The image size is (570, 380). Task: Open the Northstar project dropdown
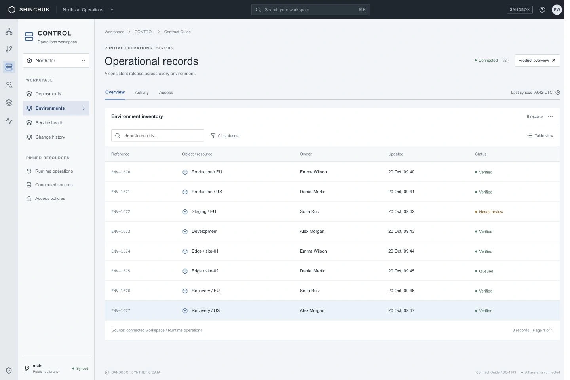(56, 61)
